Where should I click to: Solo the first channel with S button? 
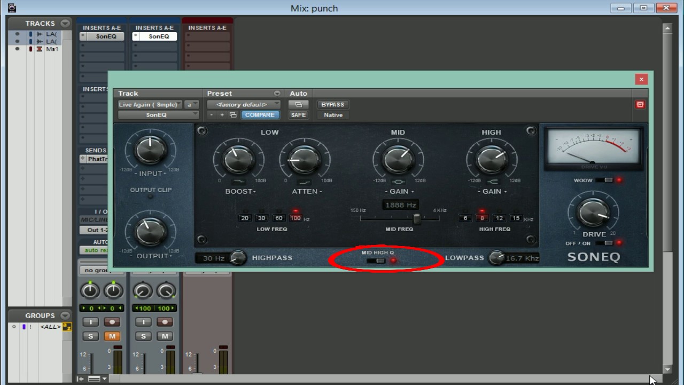coord(90,336)
